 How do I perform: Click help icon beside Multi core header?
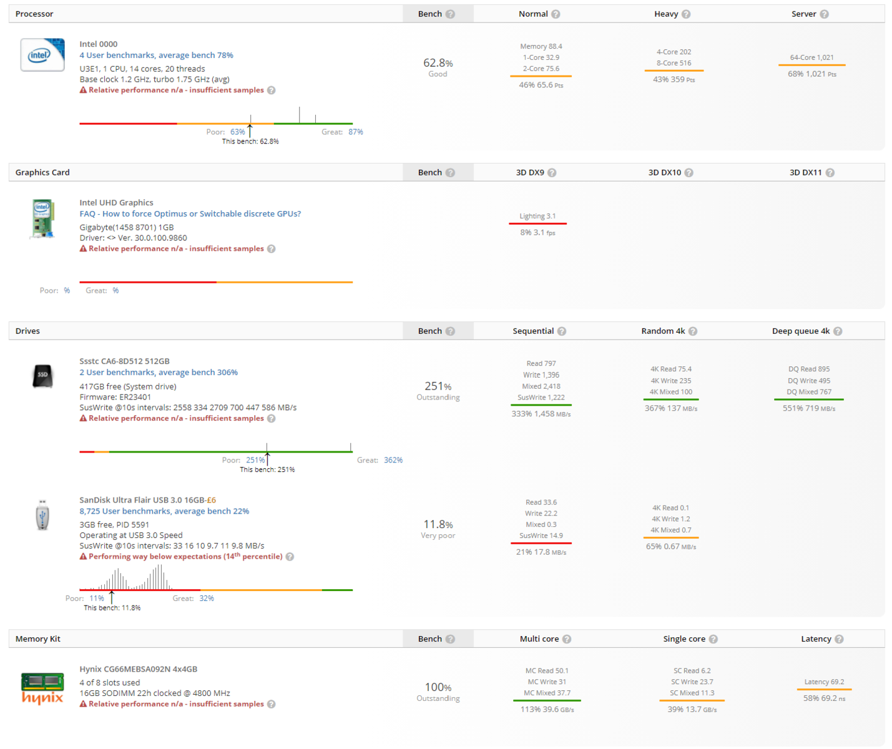[x=567, y=639]
